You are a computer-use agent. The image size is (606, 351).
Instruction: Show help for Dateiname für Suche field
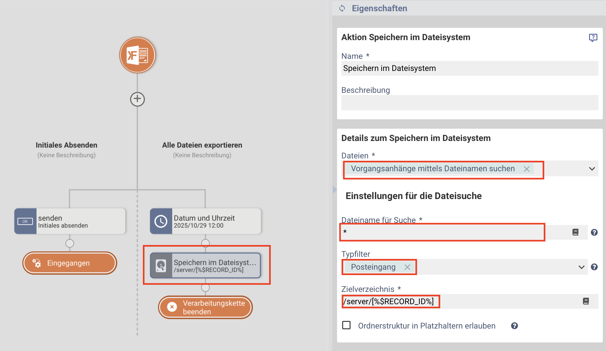[x=594, y=232]
